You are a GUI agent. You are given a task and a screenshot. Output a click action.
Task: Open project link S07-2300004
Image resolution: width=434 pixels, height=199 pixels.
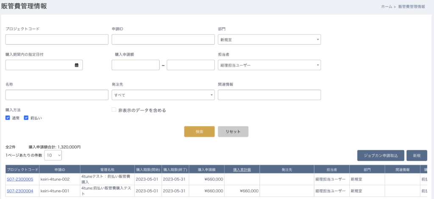[20, 191]
